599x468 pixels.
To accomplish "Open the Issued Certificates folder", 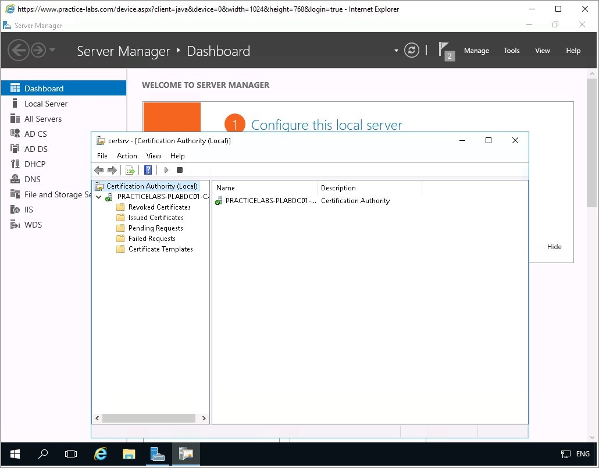I will point(156,218).
